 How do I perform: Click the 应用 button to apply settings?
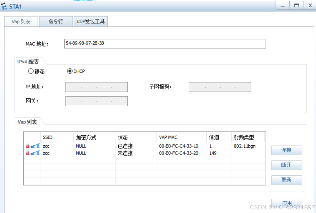pyautogui.click(x=286, y=203)
